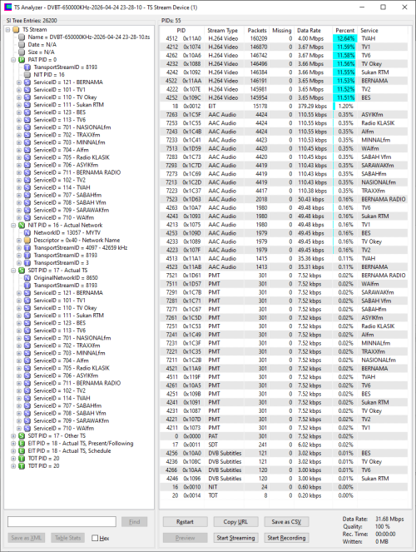Click the TDT PID = 20 green T icon
Image resolution: width=416 pixels, height=552 pixels.
pos(22,465)
